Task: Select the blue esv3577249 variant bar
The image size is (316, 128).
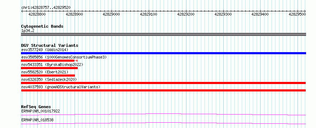Action: tap(163, 53)
